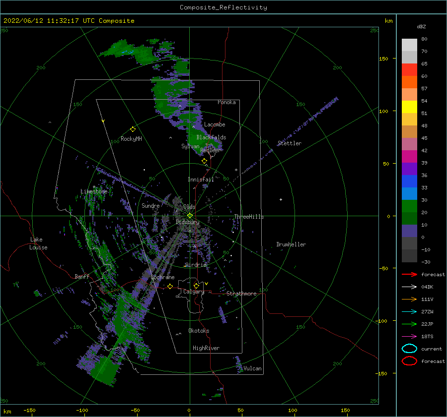Click the HighRiver town label
Viewport: 447px width, 417px height.
pyautogui.click(x=206, y=348)
